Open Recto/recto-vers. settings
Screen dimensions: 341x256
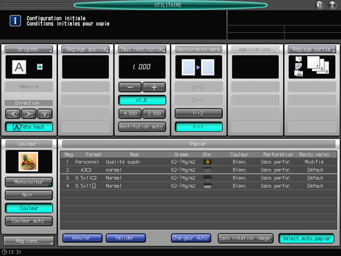point(199,49)
